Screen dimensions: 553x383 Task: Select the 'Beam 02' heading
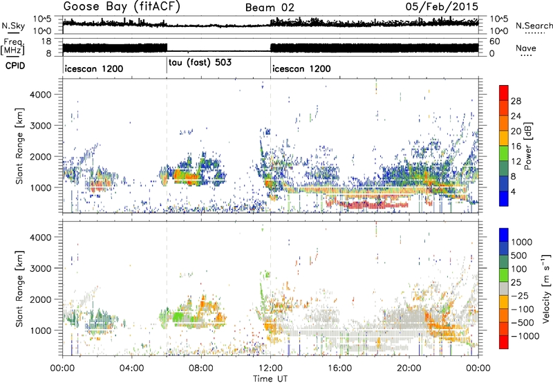click(x=270, y=8)
